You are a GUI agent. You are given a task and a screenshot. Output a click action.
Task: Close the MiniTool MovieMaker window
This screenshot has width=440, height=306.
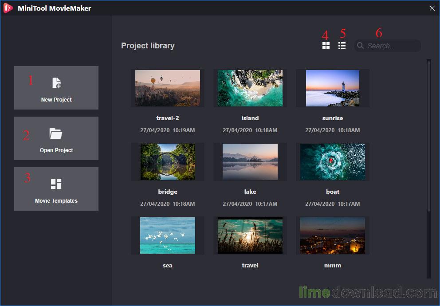432,8
